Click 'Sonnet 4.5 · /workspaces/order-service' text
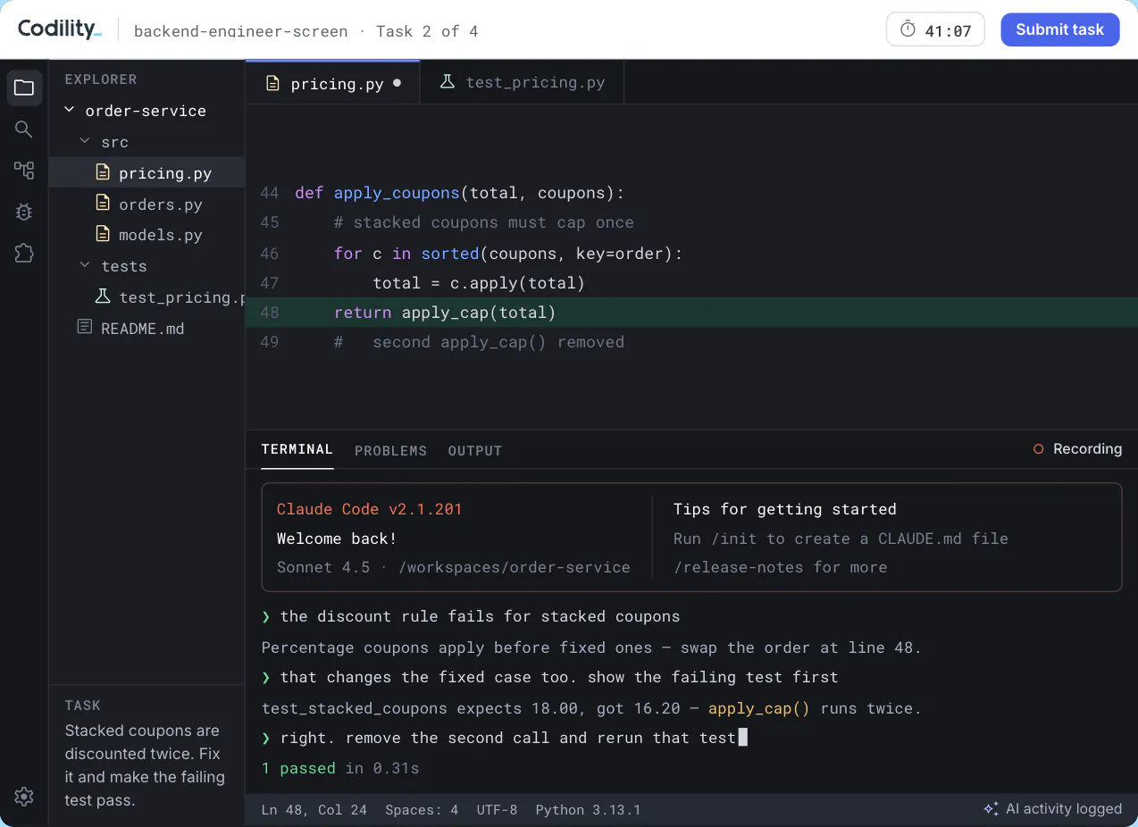 coord(454,567)
